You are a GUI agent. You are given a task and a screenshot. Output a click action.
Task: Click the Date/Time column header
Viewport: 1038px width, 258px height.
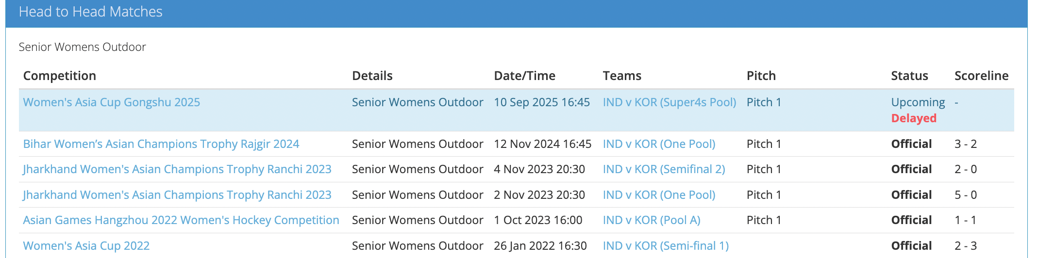click(524, 76)
